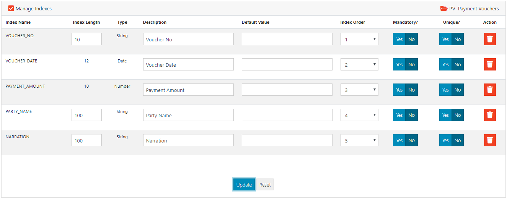Image resolution: width=507 pixels, height=203 pixels.
Task: Click the PARTY_NAME Index Length field
Action: coord(86,115)
